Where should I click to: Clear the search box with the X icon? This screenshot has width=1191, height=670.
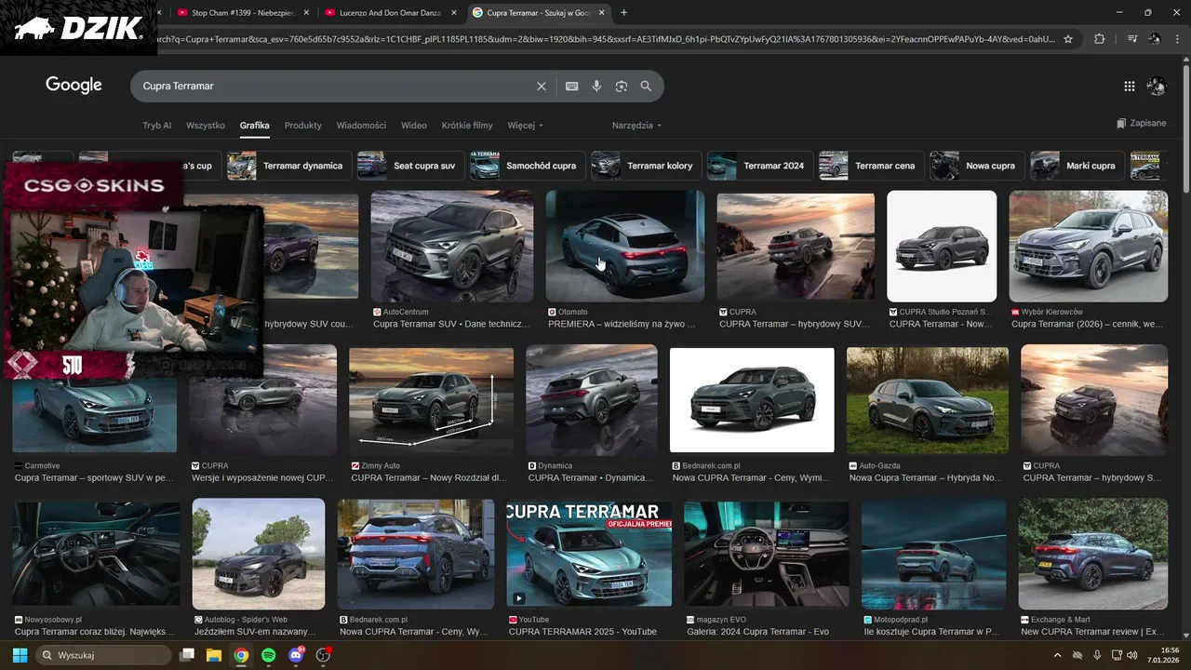(542, 86)
